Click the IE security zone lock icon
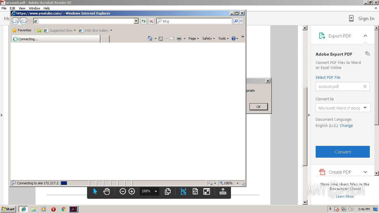 [x=210, y=183]
